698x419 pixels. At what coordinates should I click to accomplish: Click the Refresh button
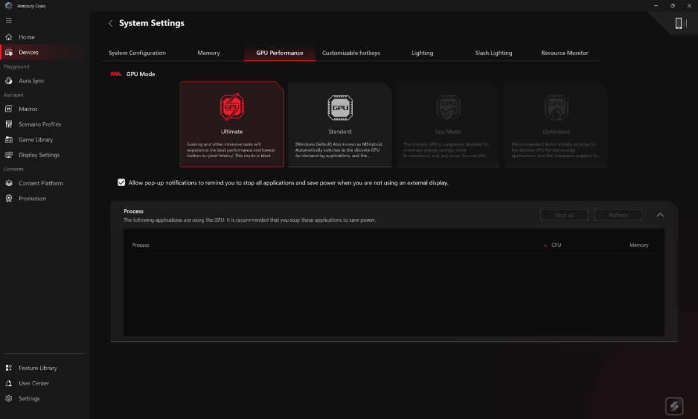pos(618,215)
